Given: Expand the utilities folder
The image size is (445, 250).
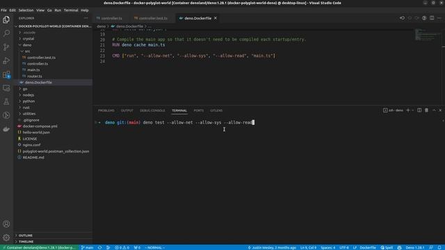Looking at the screenshot, I should click(29, 114).
